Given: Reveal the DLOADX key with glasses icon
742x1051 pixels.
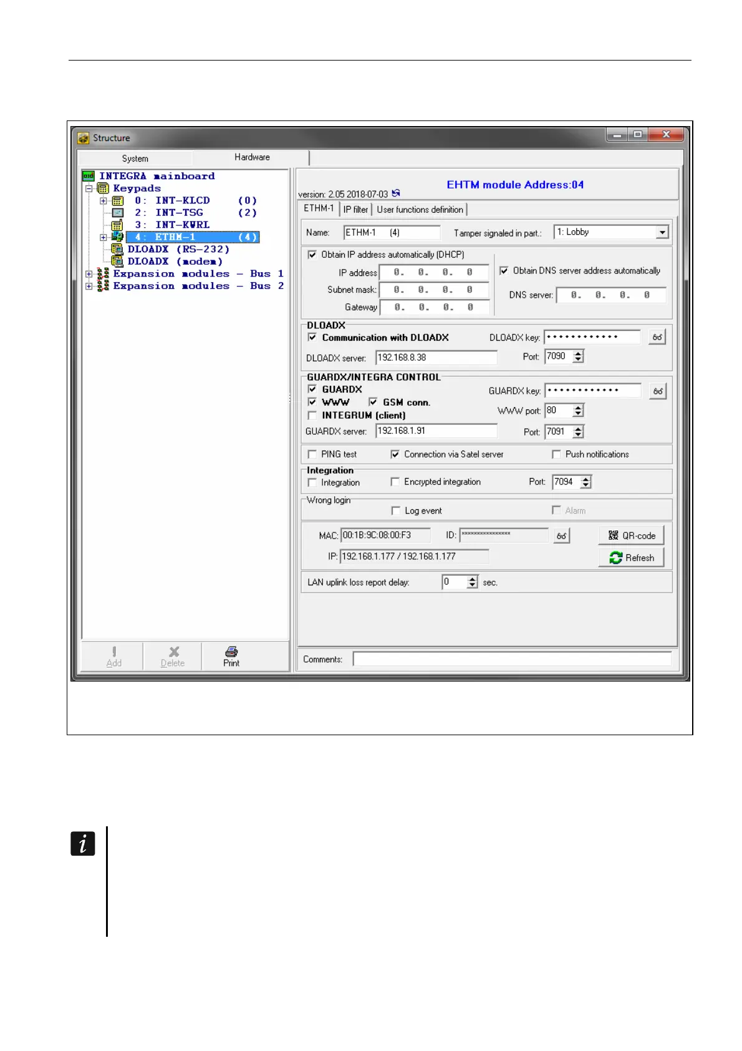Looking at the screenshot, I should point(657,337).
